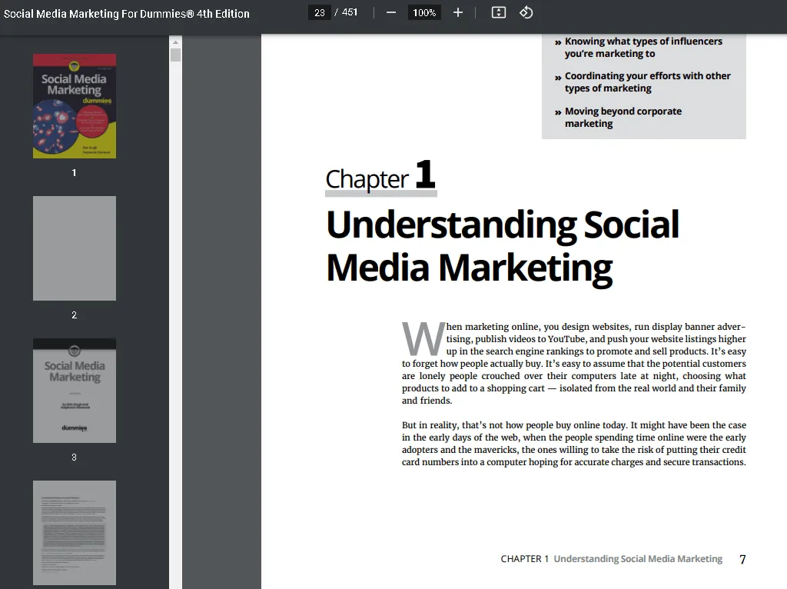Image resolution: width=787 pixels, height=589 pixels.
Task: Rotate the document counterclockwise
Action: coord(526,12)
